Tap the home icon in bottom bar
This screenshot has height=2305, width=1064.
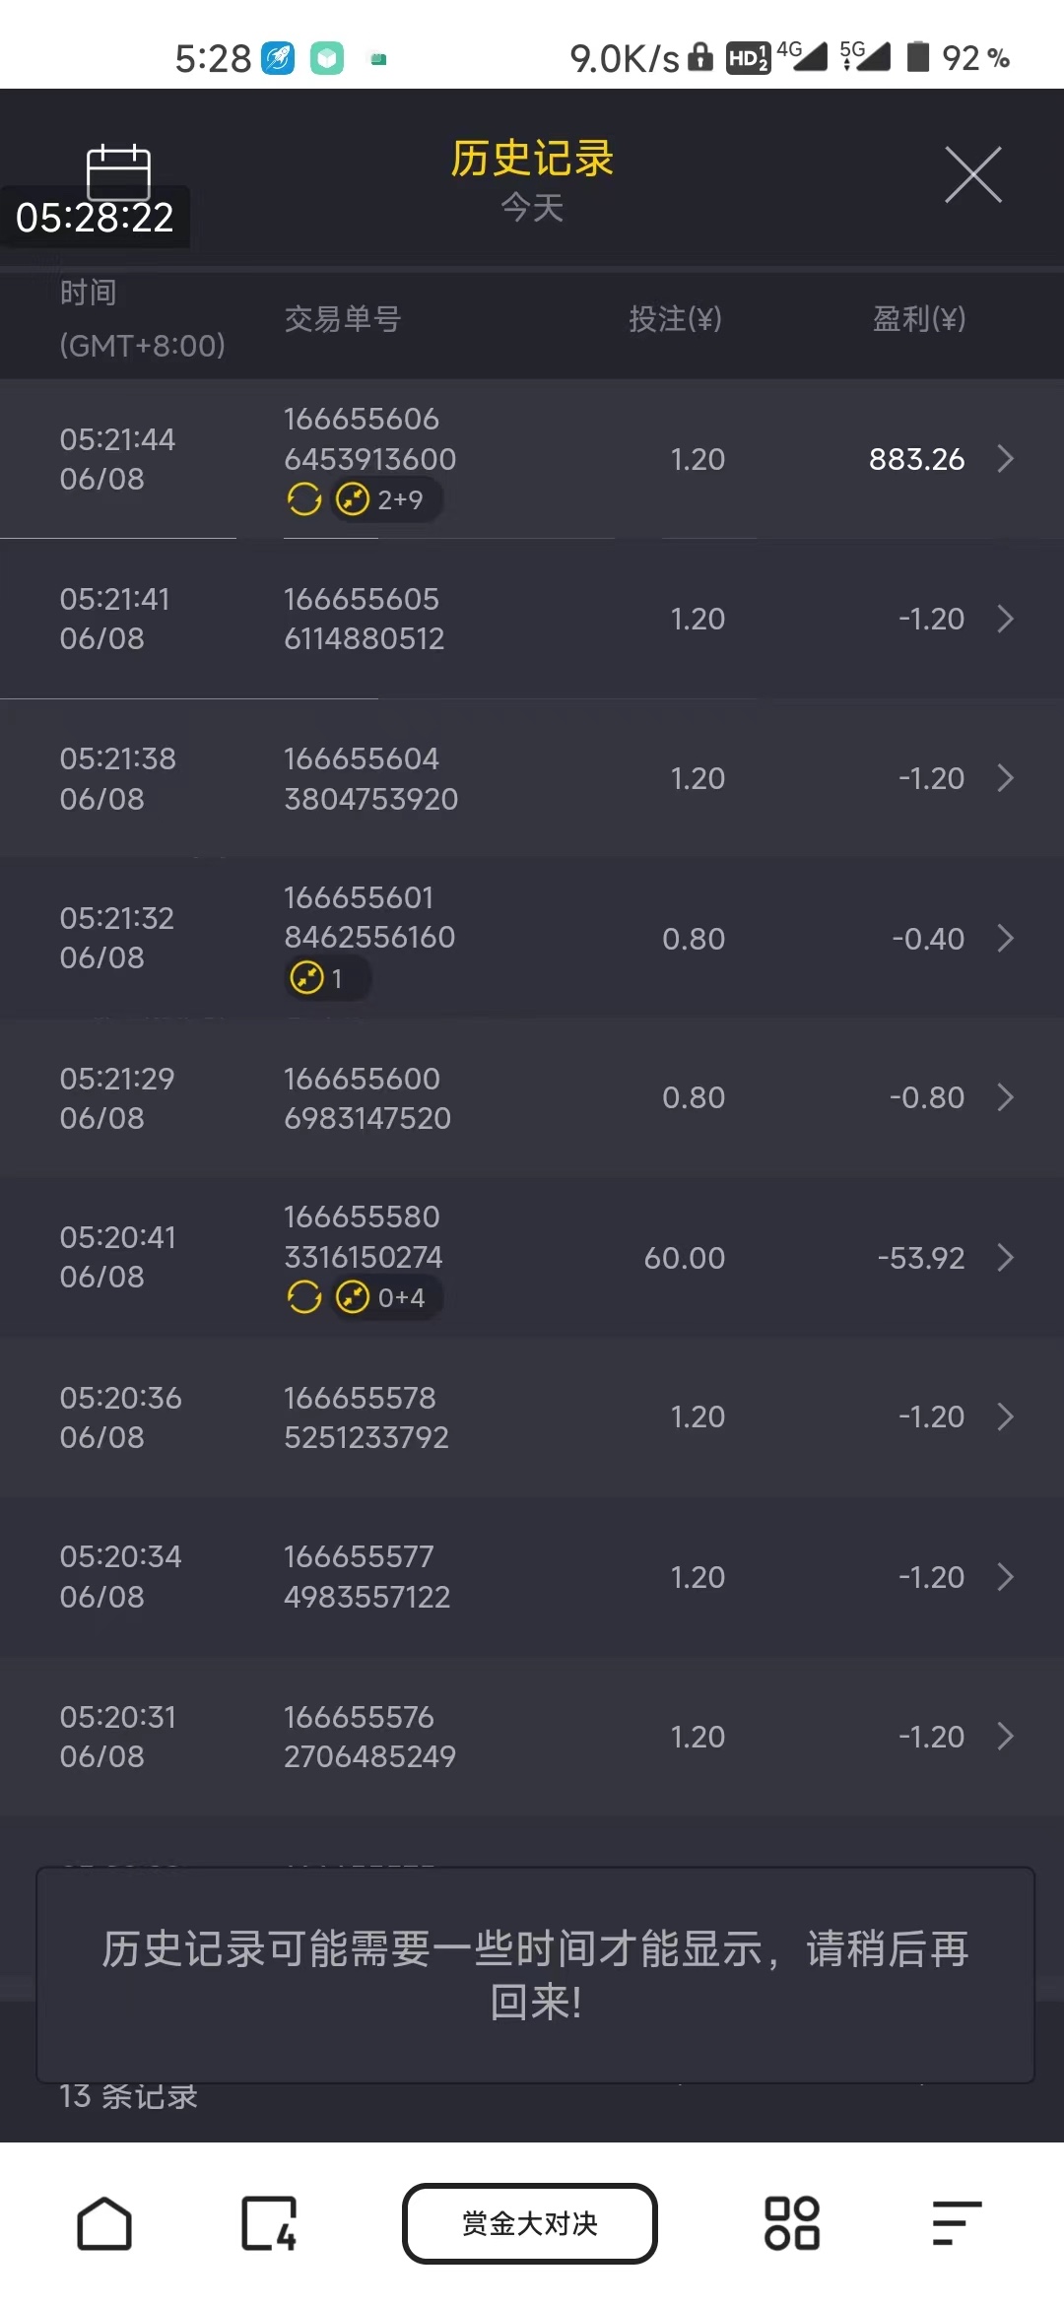pyautogui.click(x=104, y=2223)
